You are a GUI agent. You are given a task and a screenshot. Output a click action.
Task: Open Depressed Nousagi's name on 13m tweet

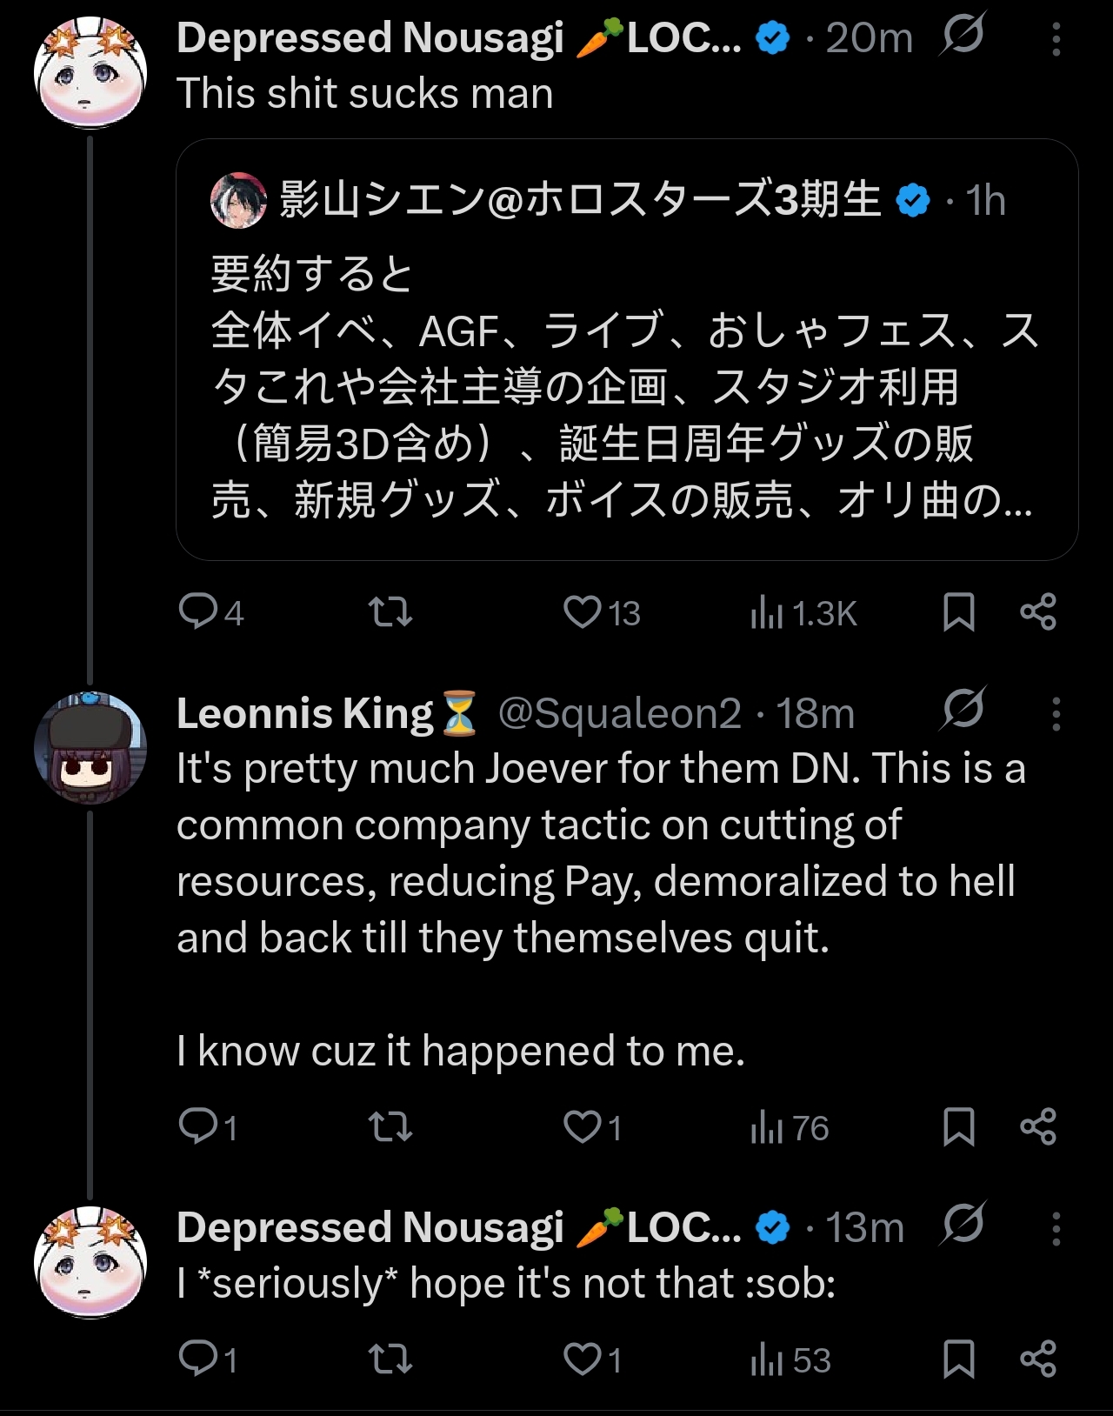pyautogui.click(x=370, y=1227)
